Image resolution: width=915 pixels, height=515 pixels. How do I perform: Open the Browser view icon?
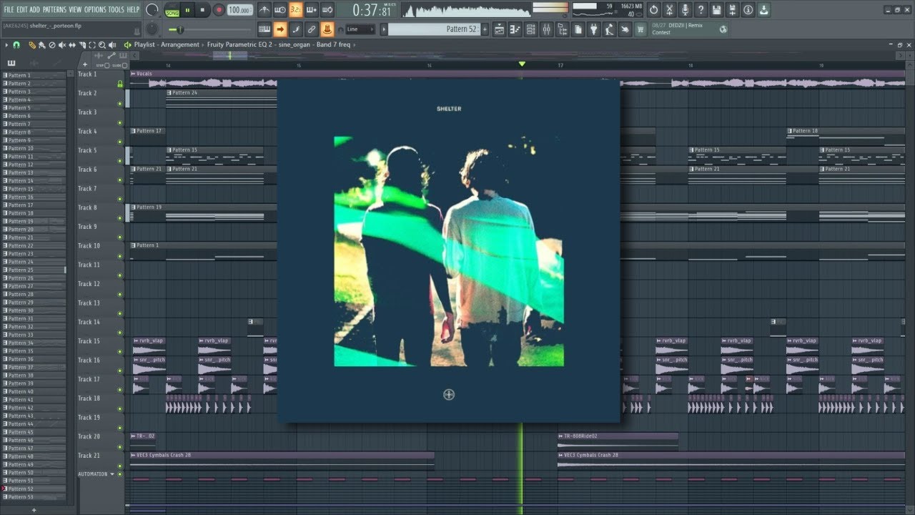pyautogui.click(x=562, y=29)
